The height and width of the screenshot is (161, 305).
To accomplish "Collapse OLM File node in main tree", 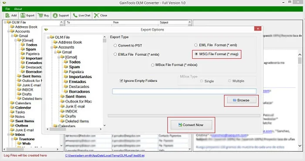I will (x=5, y=22).
